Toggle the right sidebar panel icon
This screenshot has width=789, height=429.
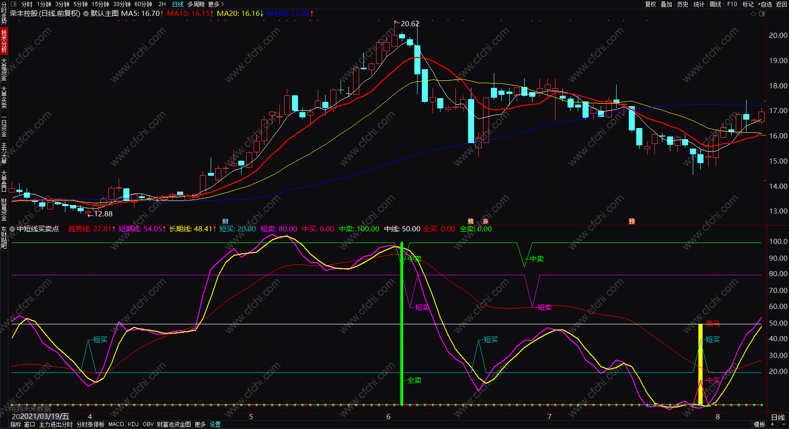click(762, 14)
